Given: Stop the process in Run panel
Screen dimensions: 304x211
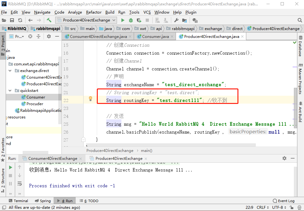Looking at the screenshot, I should (10, 176).
